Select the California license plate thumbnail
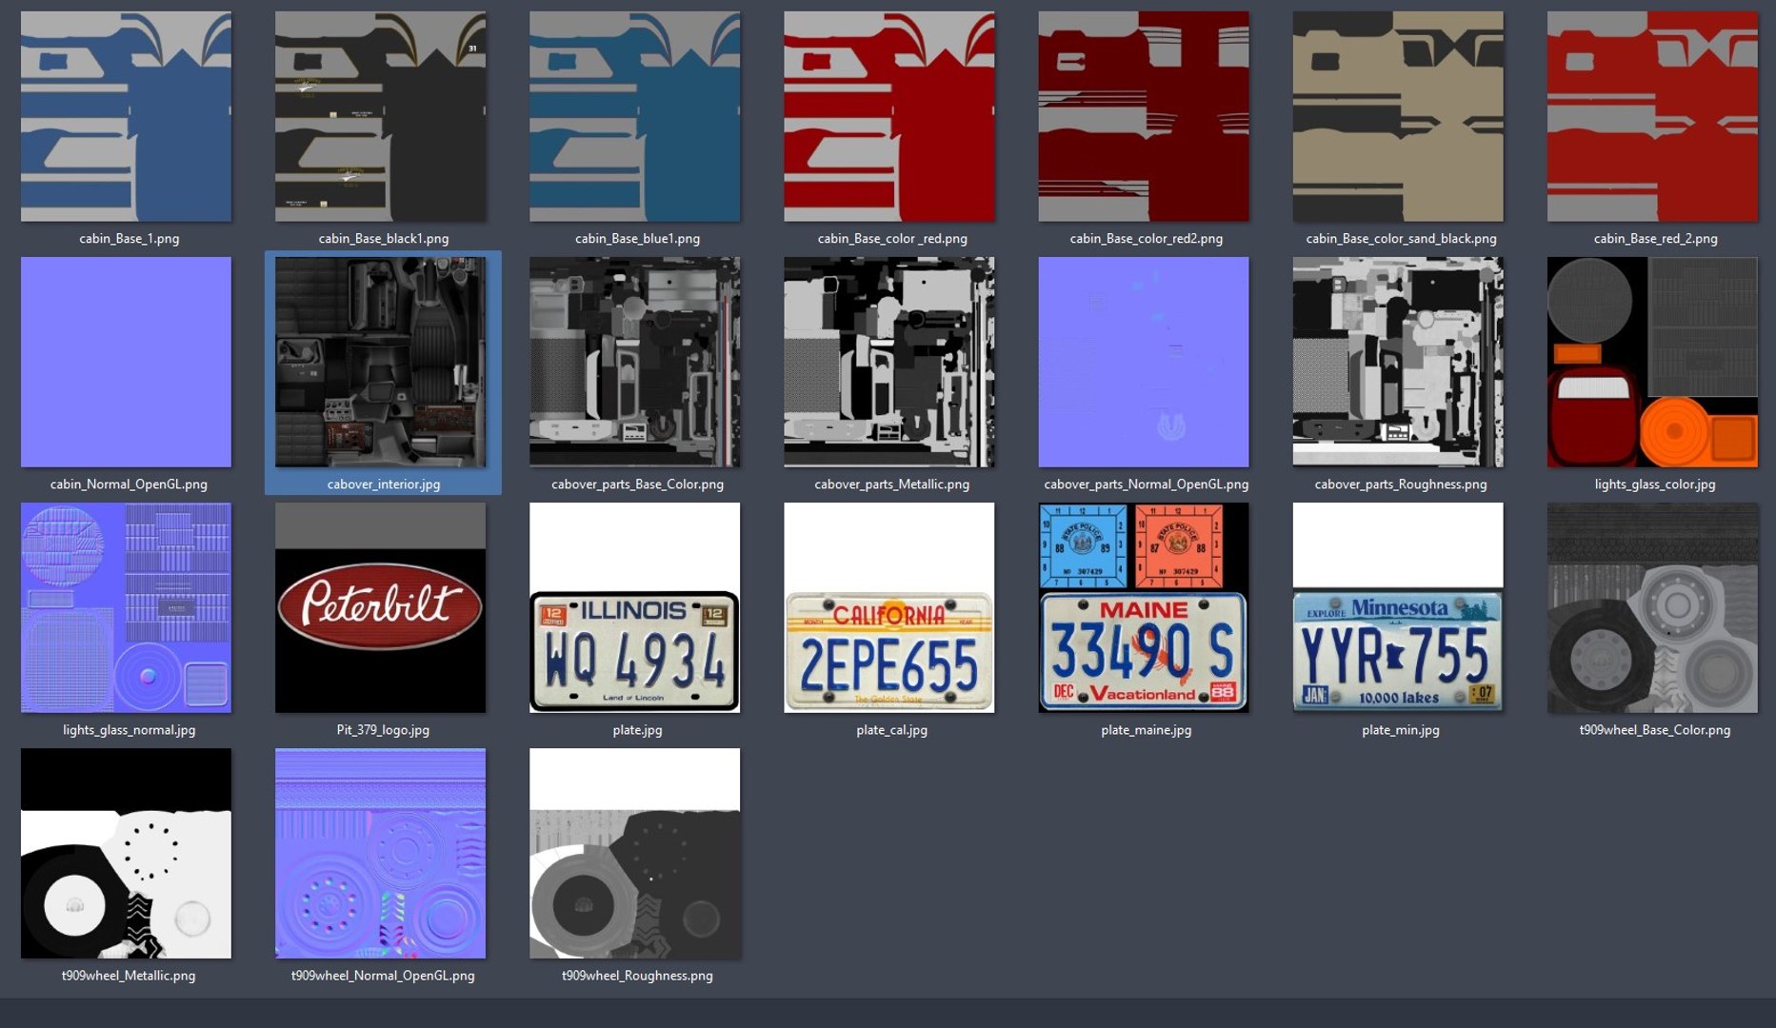Viewport: 1776px width, 1028px height. tap(888, 607)
